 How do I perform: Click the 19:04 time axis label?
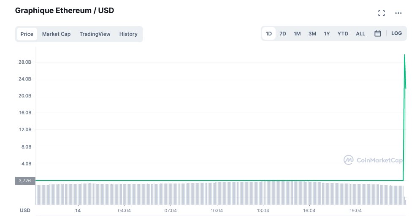coord(355,211)
